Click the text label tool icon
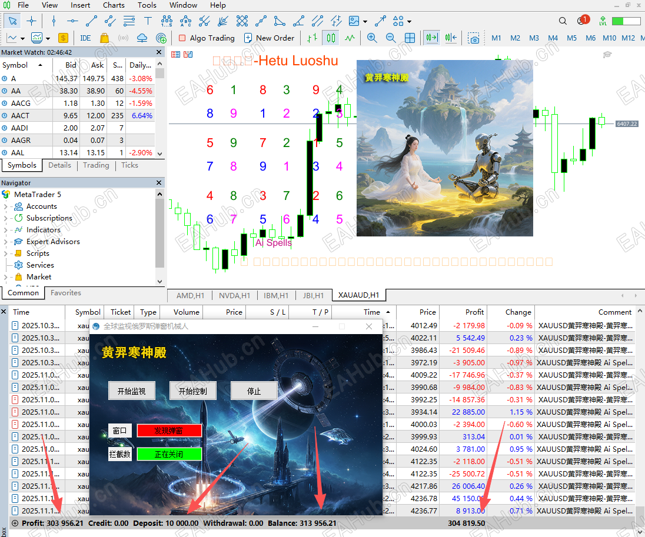The image size is (645, 537). pos(148,21)
